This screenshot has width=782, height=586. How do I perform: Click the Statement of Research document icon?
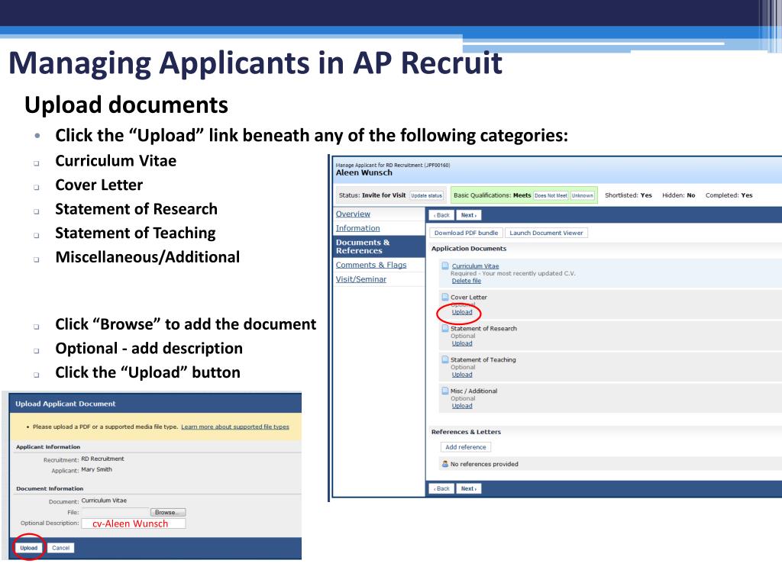445,328
